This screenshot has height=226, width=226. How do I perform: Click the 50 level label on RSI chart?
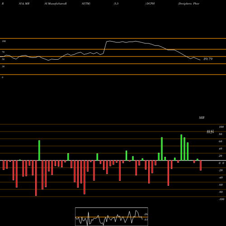(3, 59)
